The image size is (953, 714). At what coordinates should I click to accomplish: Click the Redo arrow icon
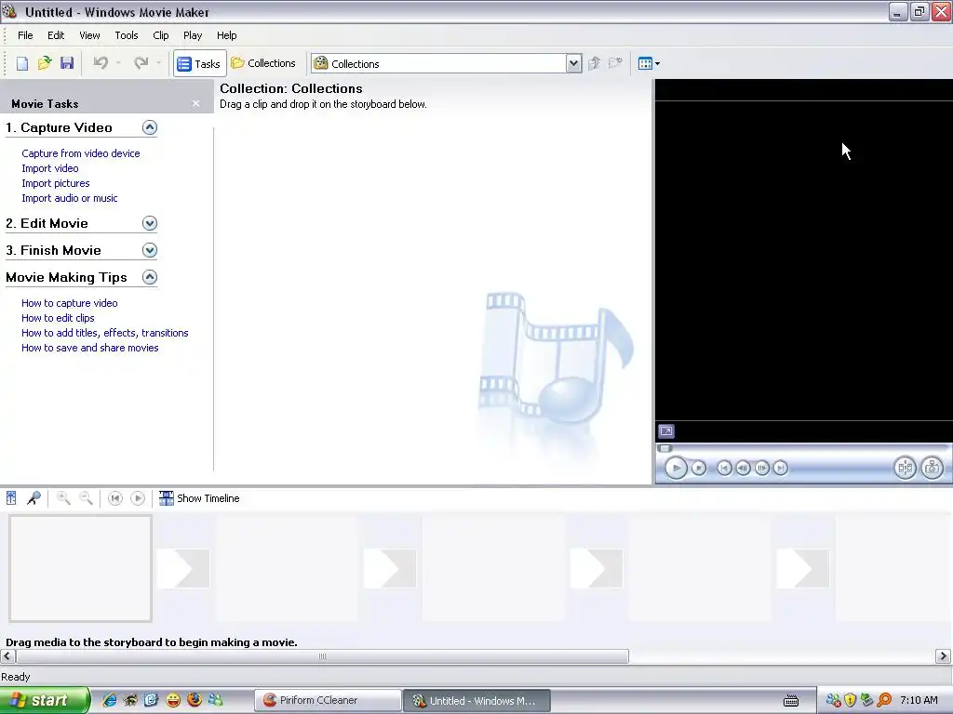pos(141,63)
